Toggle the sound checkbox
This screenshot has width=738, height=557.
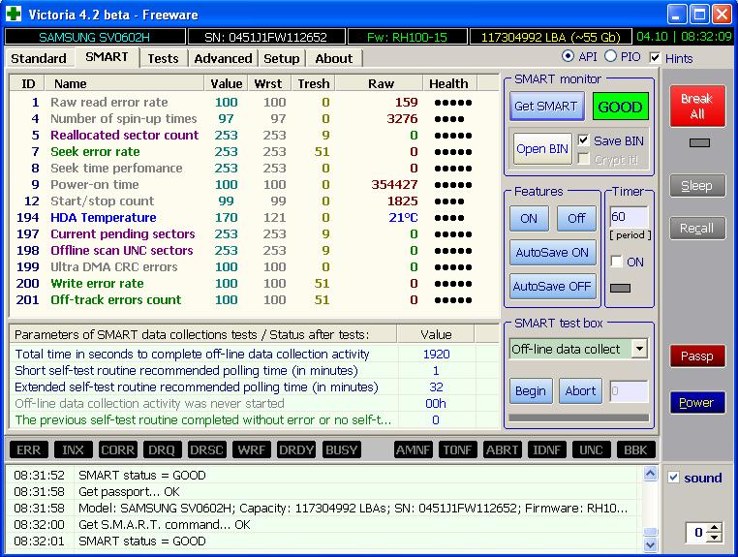tap(673, 478)
